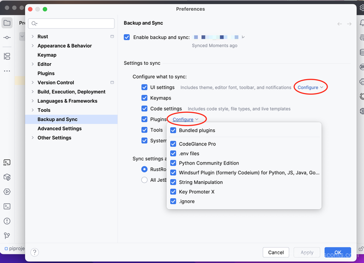Uncheck the Plugins sync checkbox
This screenshot has width=364, height=263.
(x=145, y=119)
